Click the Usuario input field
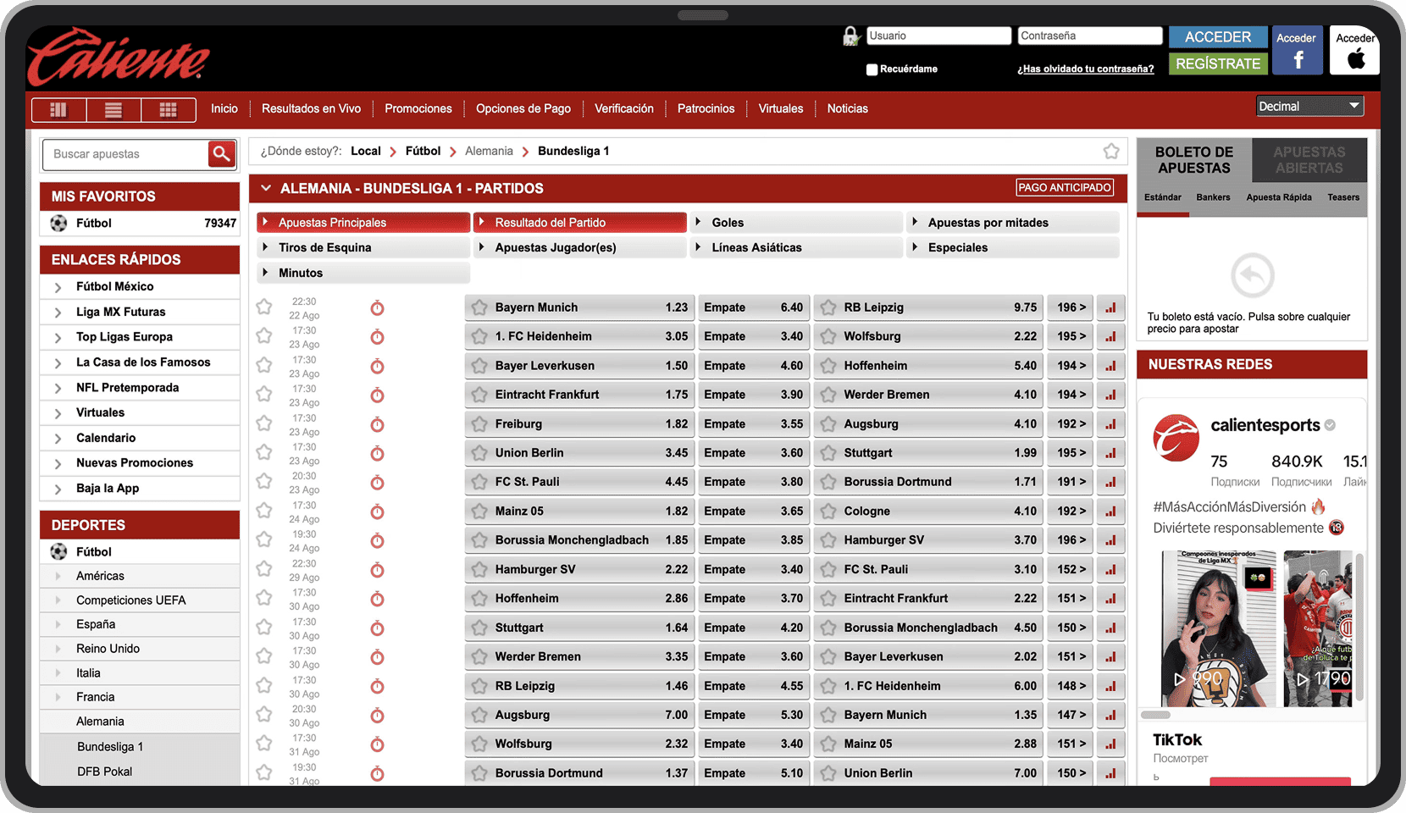Image resolution: width=1406 pixels, height=813 pixels. coord(938,36)
